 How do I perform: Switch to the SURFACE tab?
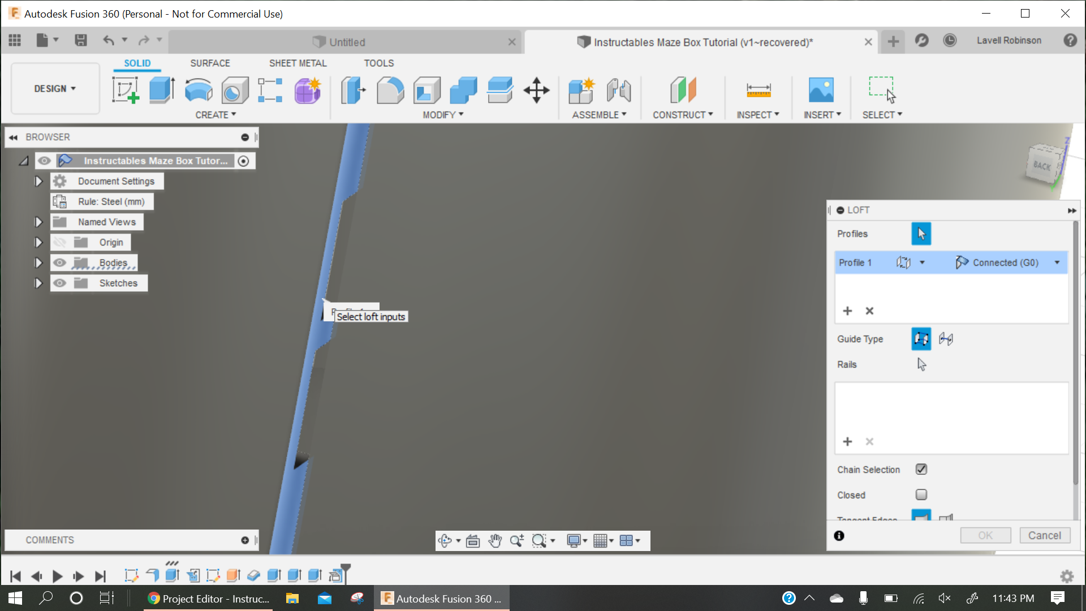pos(210,63)
